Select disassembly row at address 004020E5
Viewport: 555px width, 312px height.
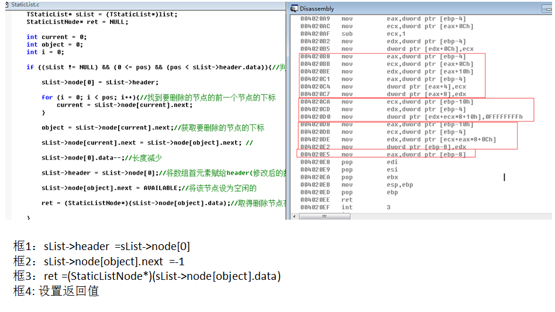tap(383, 155)
